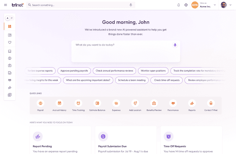
Task: Open the Contact TriNet quick link
Action: click(211, 105)
